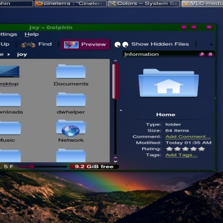Go Up one folder level

tap(4, 44)
